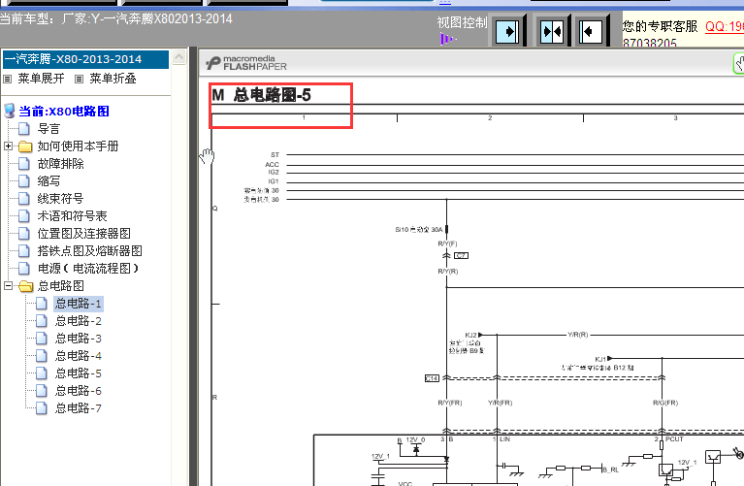Click the 菜单折叠 link

113,79
